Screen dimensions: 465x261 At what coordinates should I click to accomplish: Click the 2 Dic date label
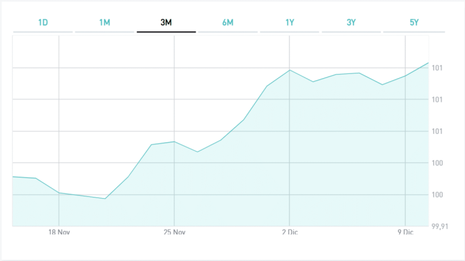click(x=289, y=232)
